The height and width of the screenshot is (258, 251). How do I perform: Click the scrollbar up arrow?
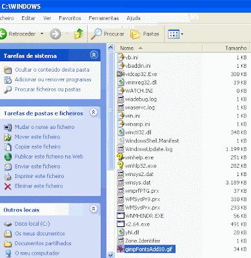pyautogui.click(x=110, y=48)
